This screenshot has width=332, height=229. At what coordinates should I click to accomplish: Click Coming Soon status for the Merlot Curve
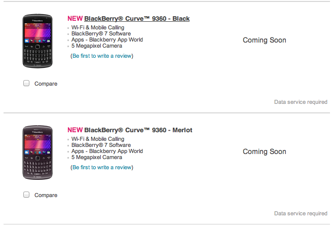point(265,151)
